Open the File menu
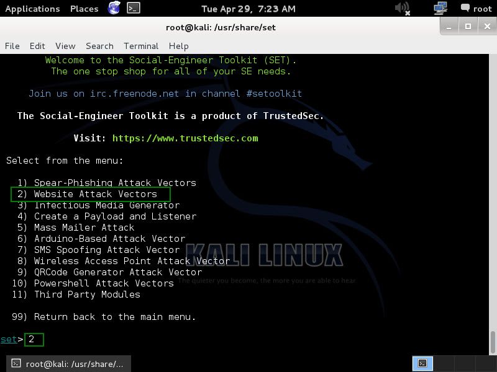 (12, 46)
